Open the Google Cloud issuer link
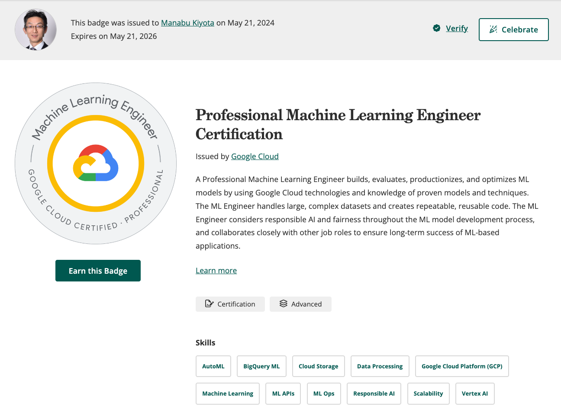This screenshot has height=409, width=561. coord(255,156)
